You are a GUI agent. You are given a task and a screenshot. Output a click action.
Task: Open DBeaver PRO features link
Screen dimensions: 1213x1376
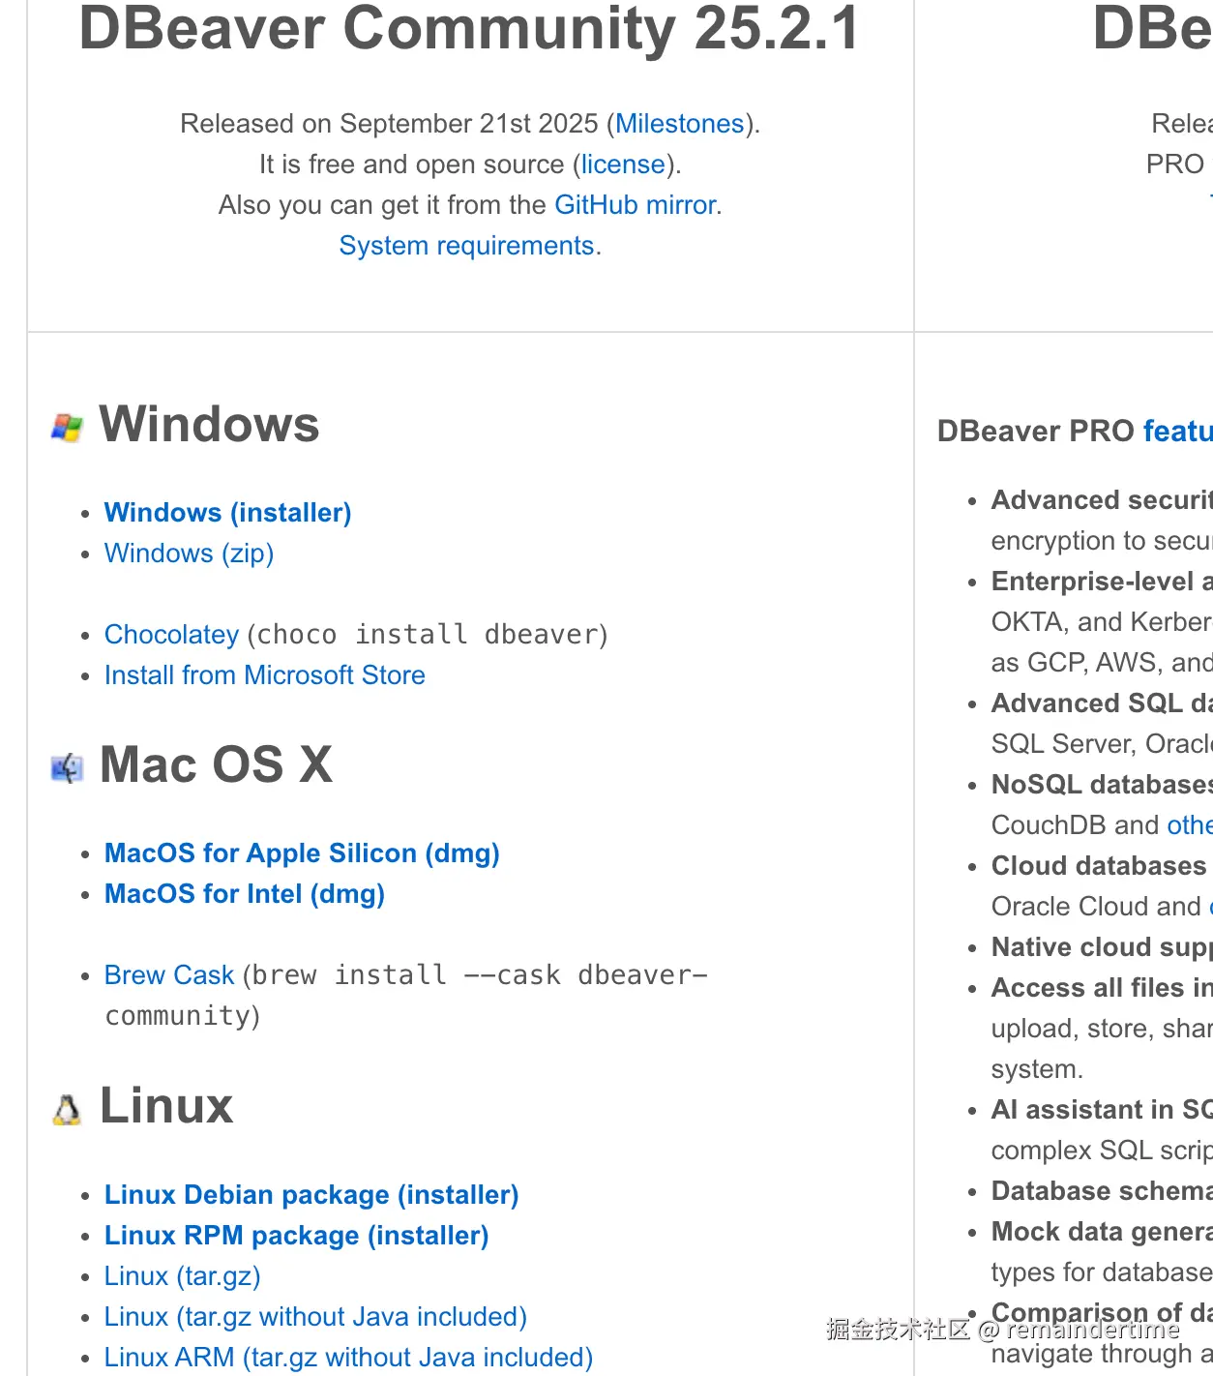[1177, 431]
